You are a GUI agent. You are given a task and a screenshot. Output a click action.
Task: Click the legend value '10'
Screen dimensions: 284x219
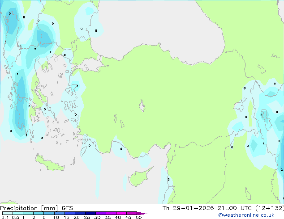(x=56, y=217)
